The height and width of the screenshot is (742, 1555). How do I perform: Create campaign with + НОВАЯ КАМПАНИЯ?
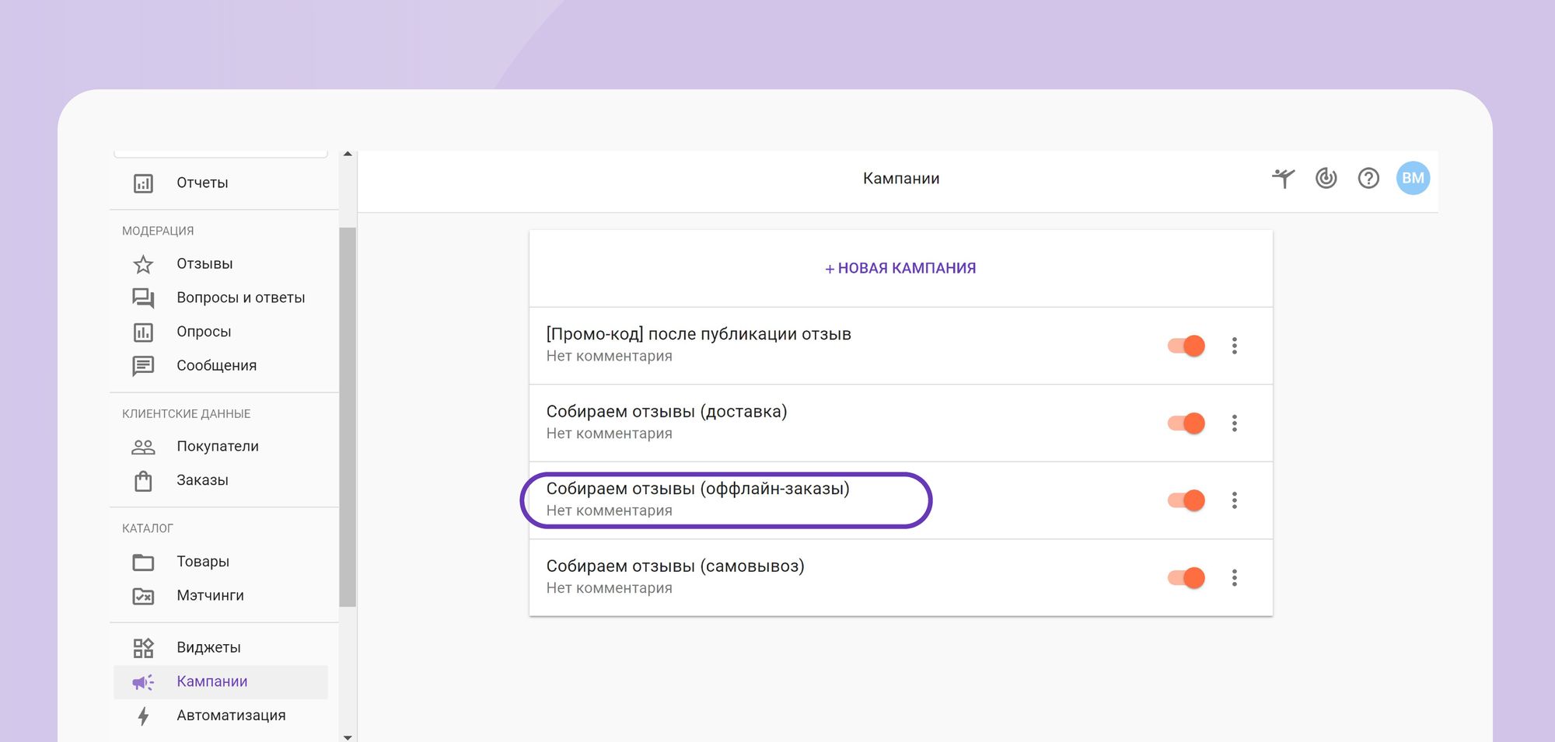tap(900, 268)
